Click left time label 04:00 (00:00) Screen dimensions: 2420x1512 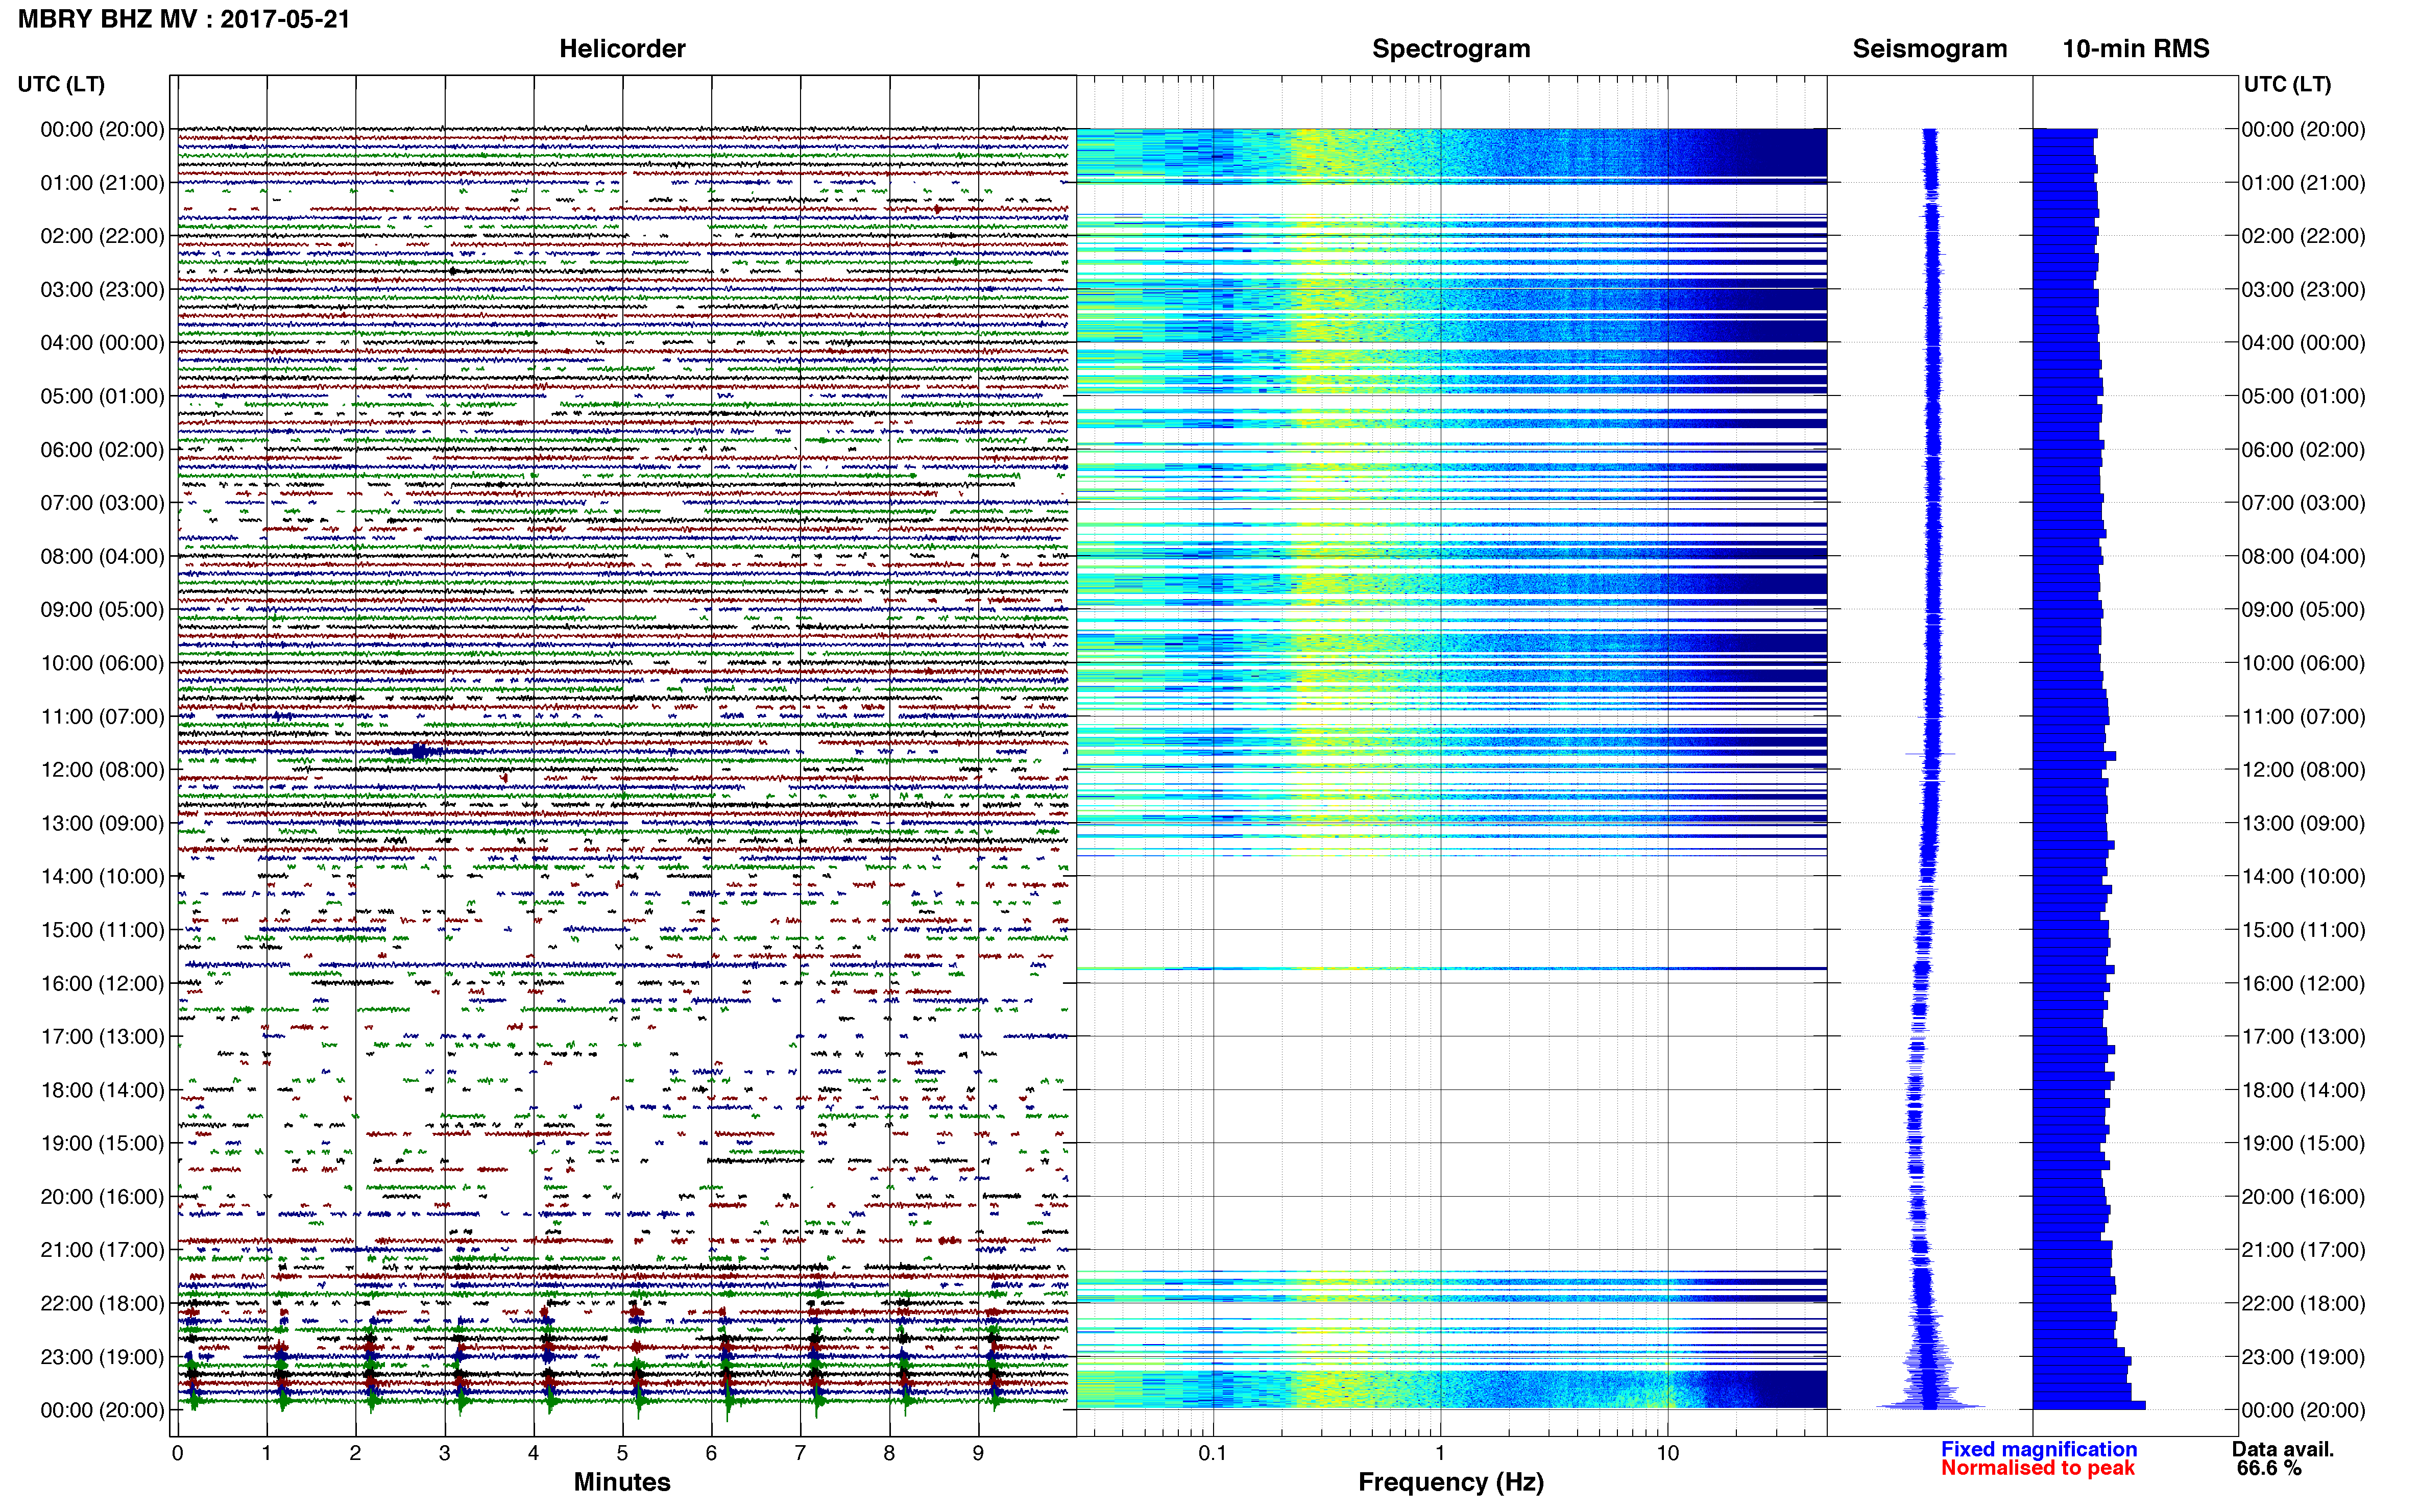tap(102, 343)
